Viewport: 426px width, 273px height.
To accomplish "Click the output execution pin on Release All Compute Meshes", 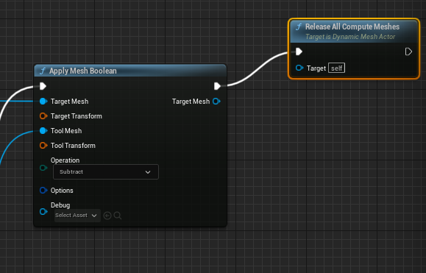I will click(x=408, y=52).
